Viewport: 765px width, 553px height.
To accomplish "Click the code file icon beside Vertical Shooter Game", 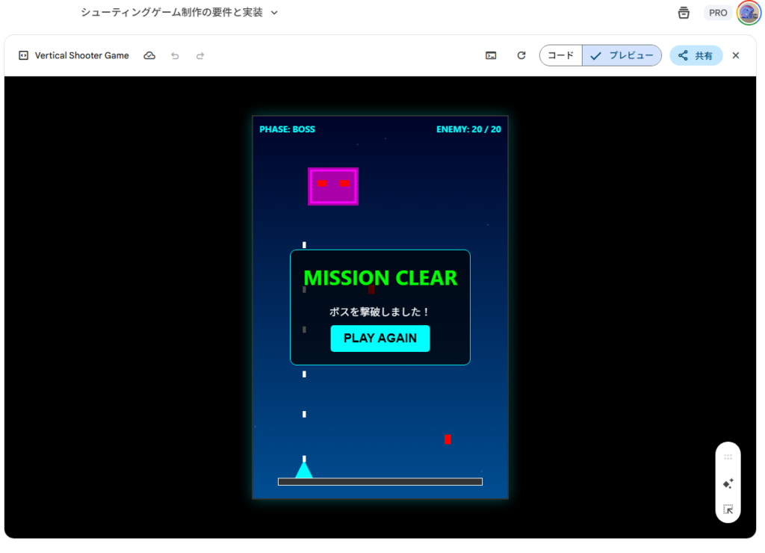I will pyautogui.click(x=24, y=55).
